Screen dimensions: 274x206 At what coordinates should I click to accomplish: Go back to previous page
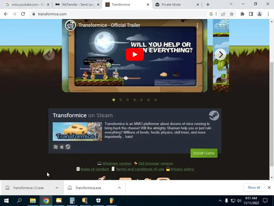pos(6,14)
